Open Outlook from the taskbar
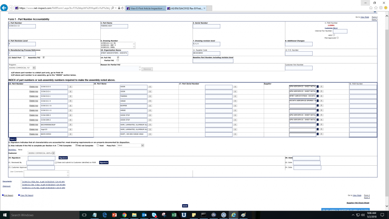This screenshot has width=389, height=219. coord(144,215)
